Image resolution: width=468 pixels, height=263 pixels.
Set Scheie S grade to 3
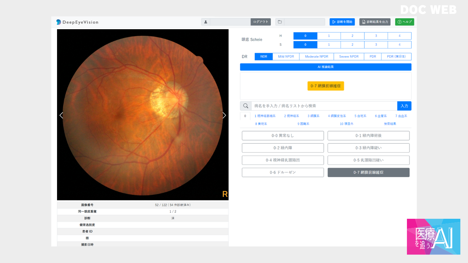coord(376,45)
